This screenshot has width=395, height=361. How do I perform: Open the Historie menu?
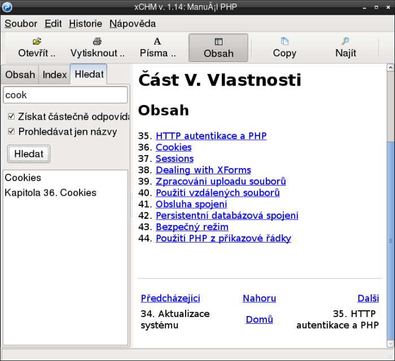pos(85,24)
